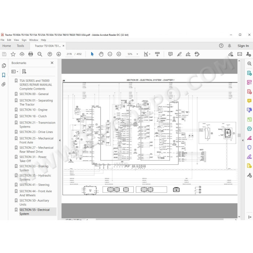Go to next page arrow
This screenshot has width=253, height=253.
pyautogui.click(x=59, y=54)
